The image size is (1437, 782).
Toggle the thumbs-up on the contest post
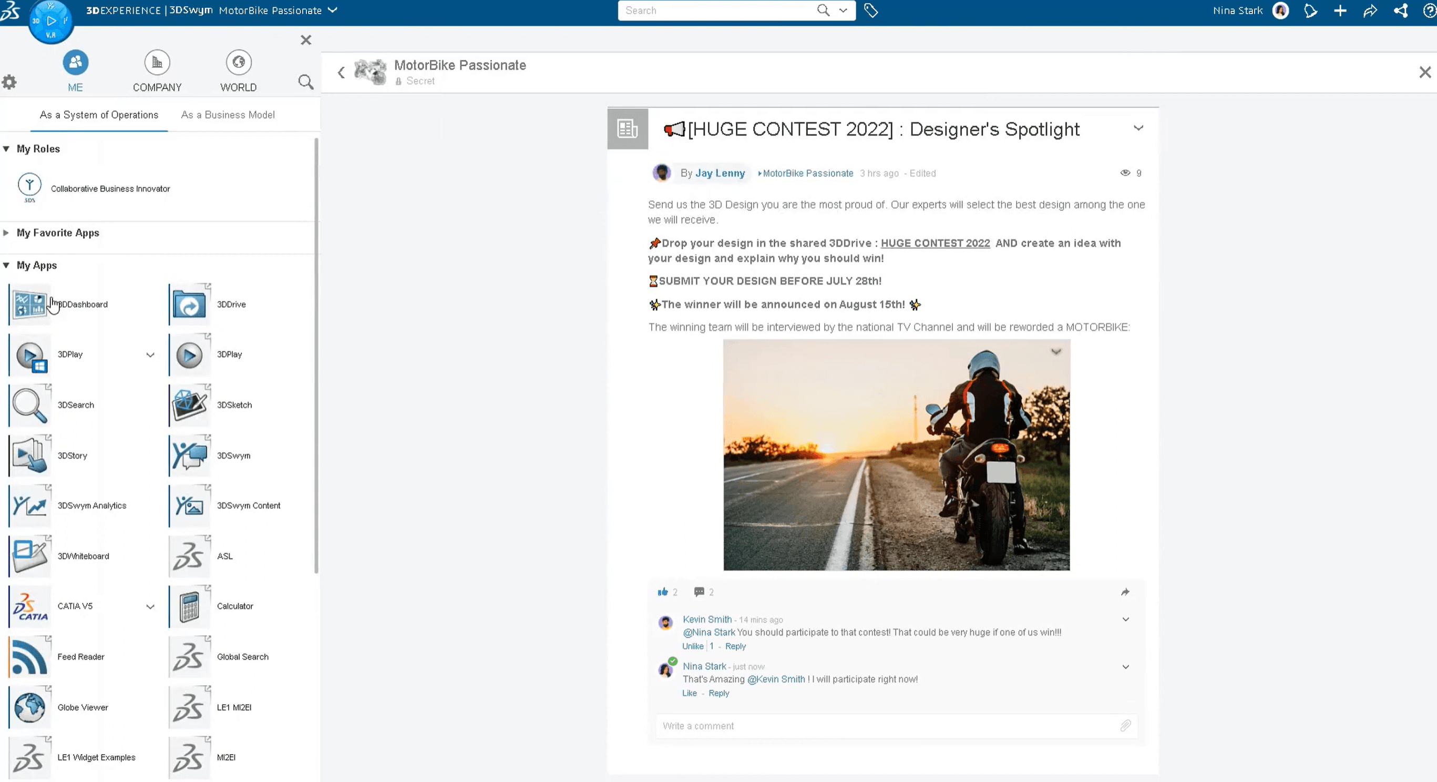(x=663, y=592)
